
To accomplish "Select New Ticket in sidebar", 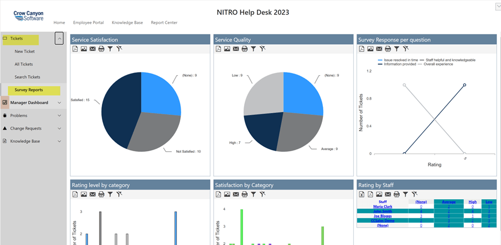I will (x=25, y=52).
